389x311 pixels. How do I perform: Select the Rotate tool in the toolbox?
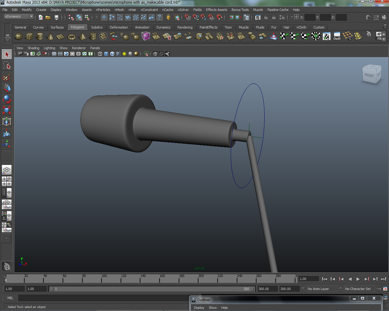(x=7, y=99)
